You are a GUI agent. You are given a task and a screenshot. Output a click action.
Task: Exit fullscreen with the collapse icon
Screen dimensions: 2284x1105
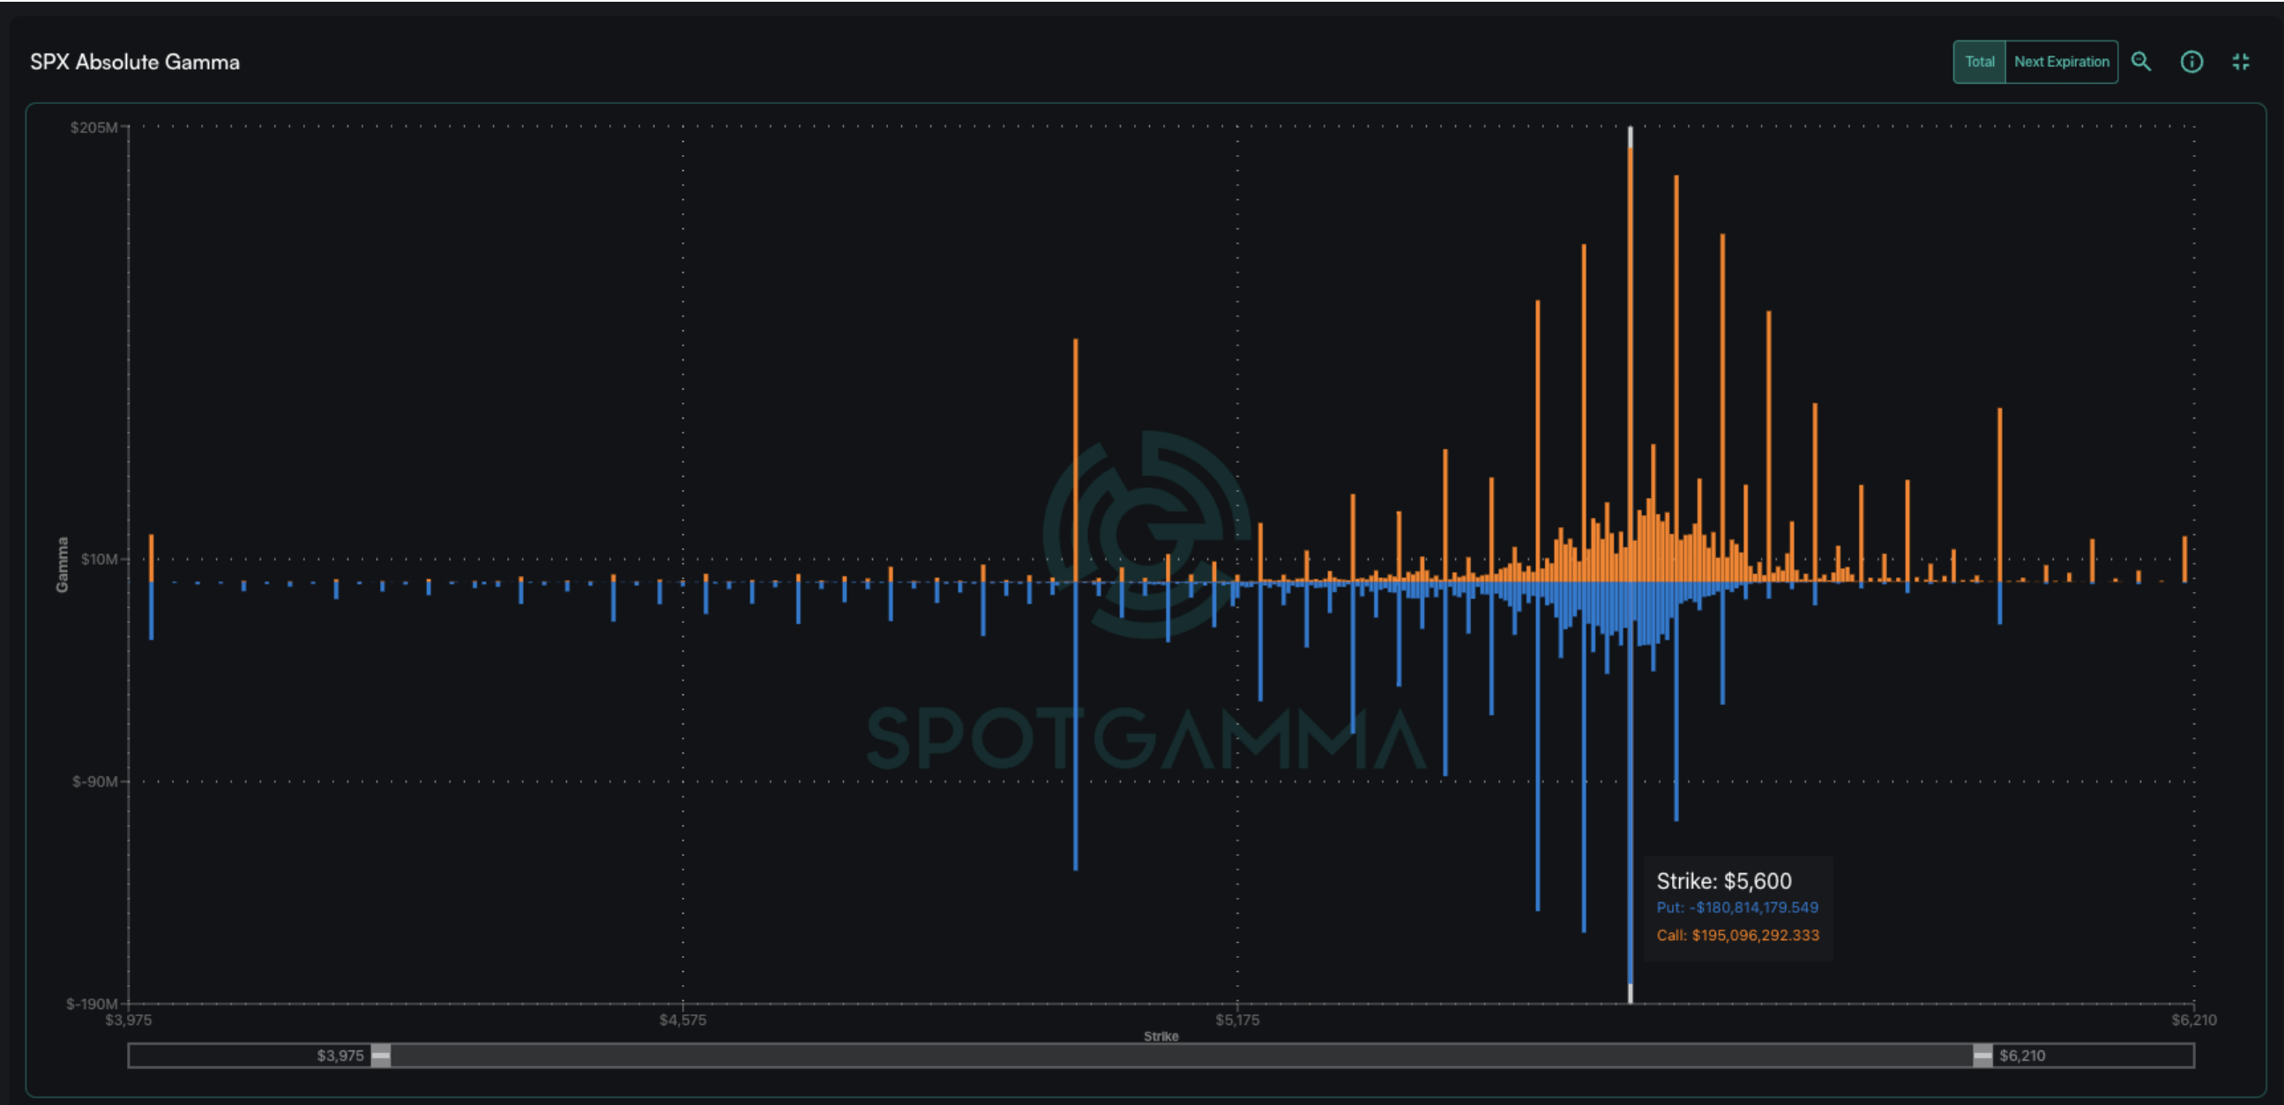(x=2241, y=61)
